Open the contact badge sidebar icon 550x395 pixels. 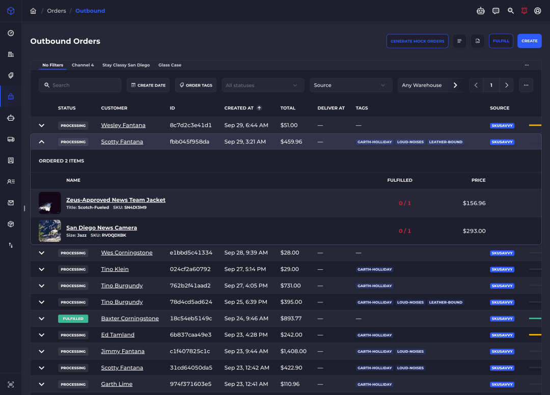[11, 160]
